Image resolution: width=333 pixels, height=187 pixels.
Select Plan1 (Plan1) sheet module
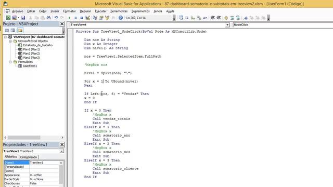(31, 49)
